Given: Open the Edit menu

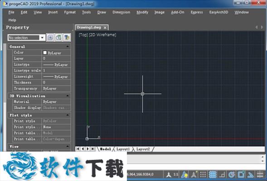Looking at the screenshot, I should click(24, 12).
